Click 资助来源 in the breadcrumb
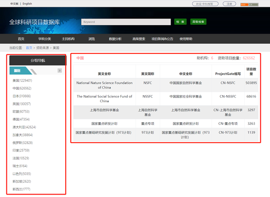The height and width of the screenshot is (197, 270). coord(42,48)
